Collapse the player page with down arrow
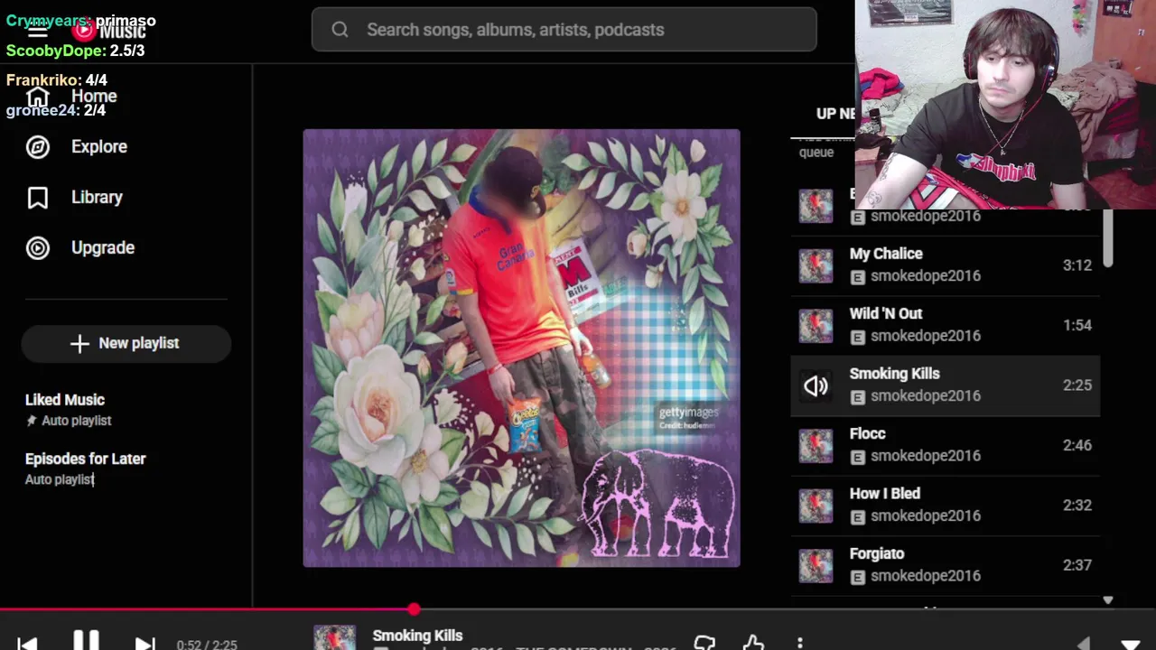 click(x=1131, y=644)
